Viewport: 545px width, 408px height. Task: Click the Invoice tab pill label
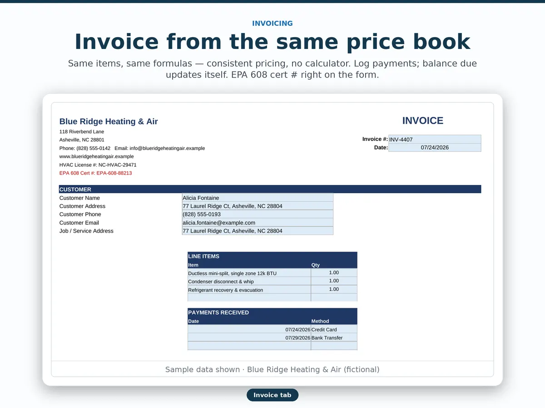[x=272, y=395]
